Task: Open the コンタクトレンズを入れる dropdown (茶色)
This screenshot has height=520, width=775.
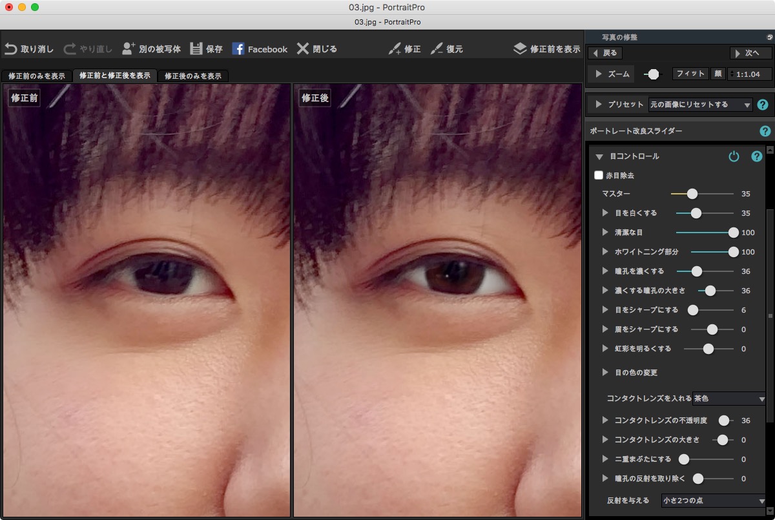Action: click(x=729, y=399)
